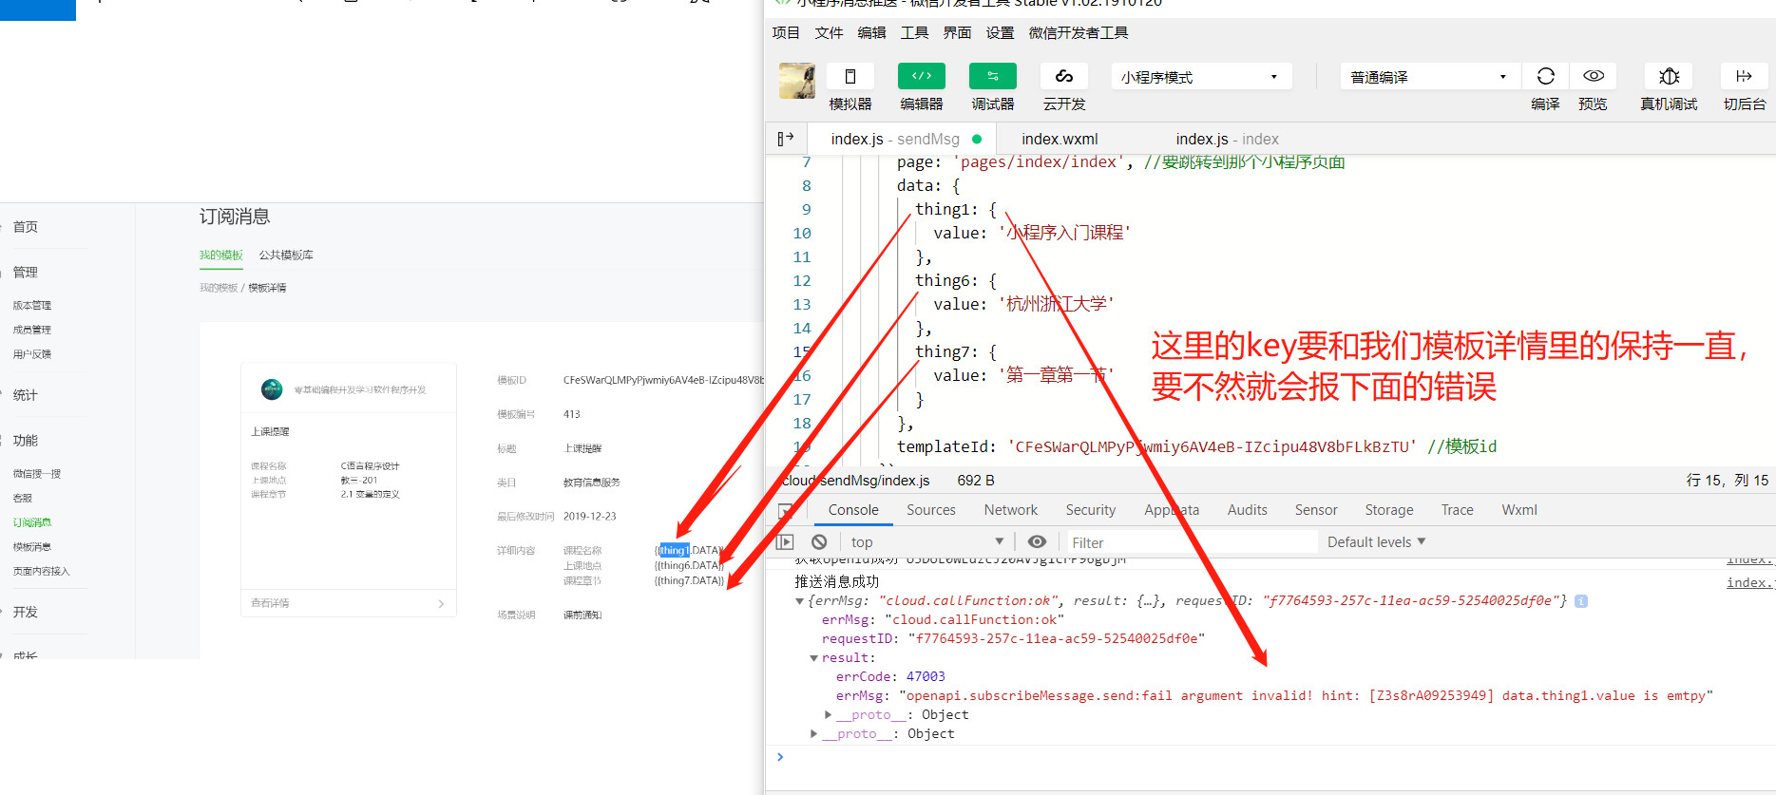The image size is (1776, 795).
Task: Open the Wxml tab in the debugger
Action: coord(1519,510)
